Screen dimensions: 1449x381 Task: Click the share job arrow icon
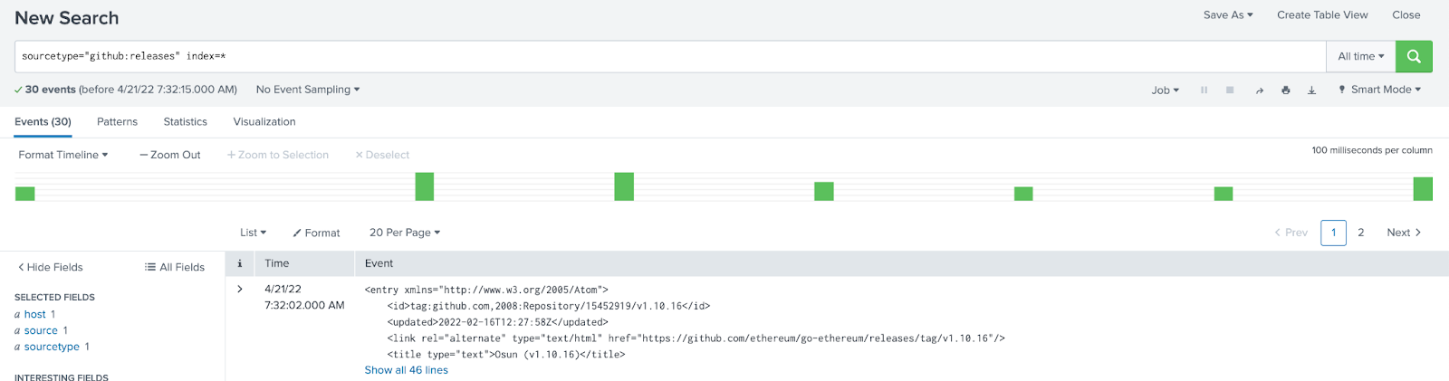coord(1259,90)
